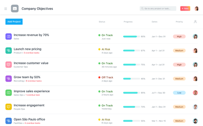Screen dimensions: 203x126
Task: Click the owner column person icon
Action: [x=195, y=22]
